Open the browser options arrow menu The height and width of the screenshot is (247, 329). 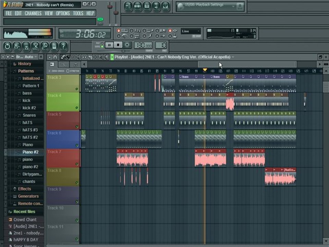pos(3,57)
